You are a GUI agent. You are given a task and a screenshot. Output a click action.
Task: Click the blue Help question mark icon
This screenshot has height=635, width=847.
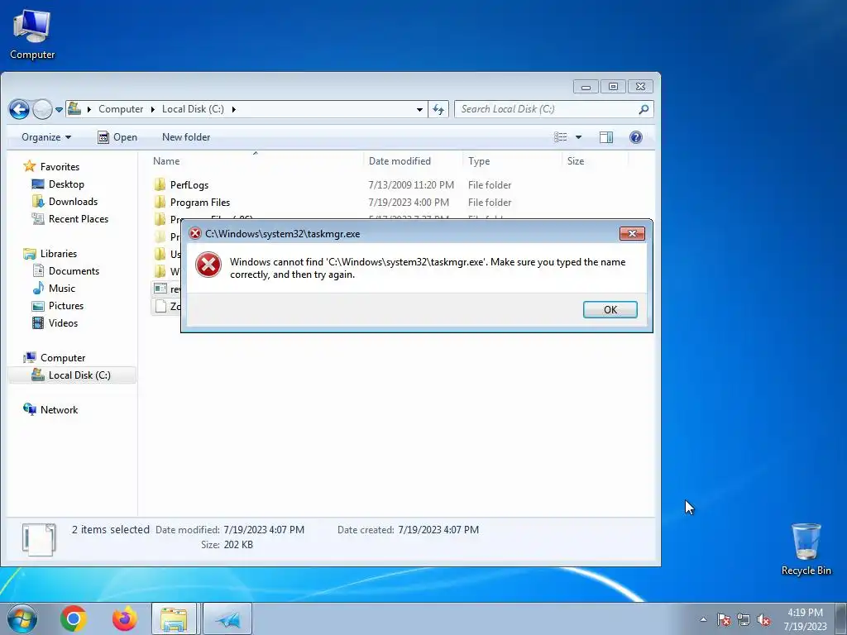[636, 137]
